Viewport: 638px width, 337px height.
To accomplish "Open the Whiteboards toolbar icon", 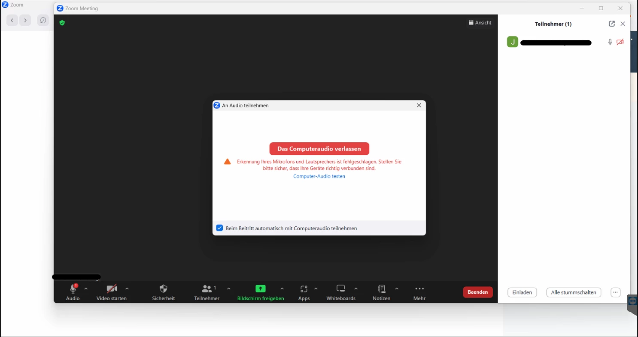I will tap(341, 289).
